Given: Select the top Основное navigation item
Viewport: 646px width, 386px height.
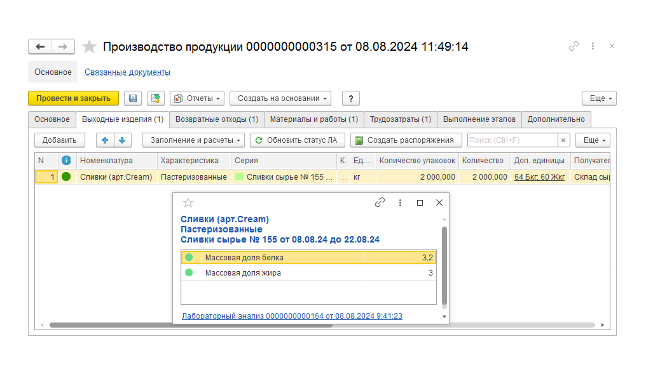Looking at the screenshot, I should tap(53, 72).
